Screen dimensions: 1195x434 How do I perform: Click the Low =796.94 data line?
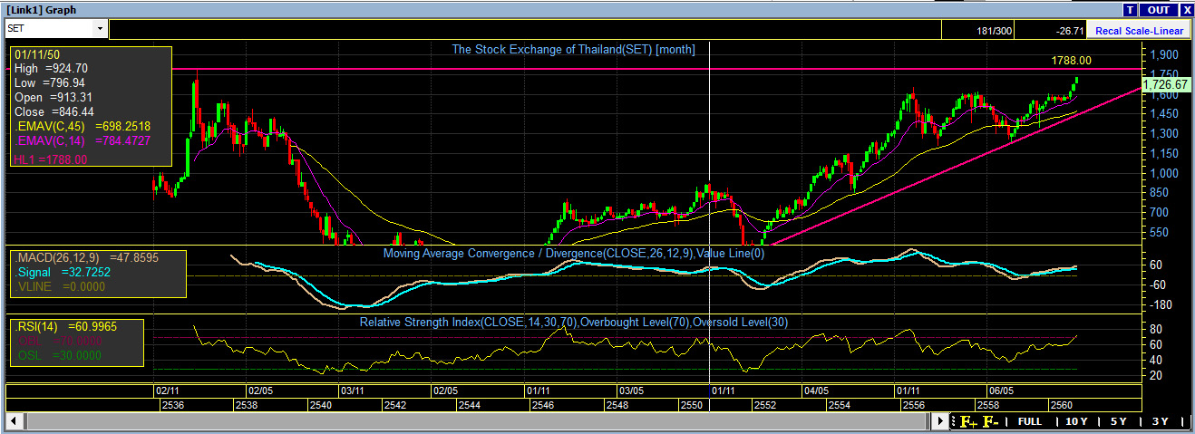[51, 82]
